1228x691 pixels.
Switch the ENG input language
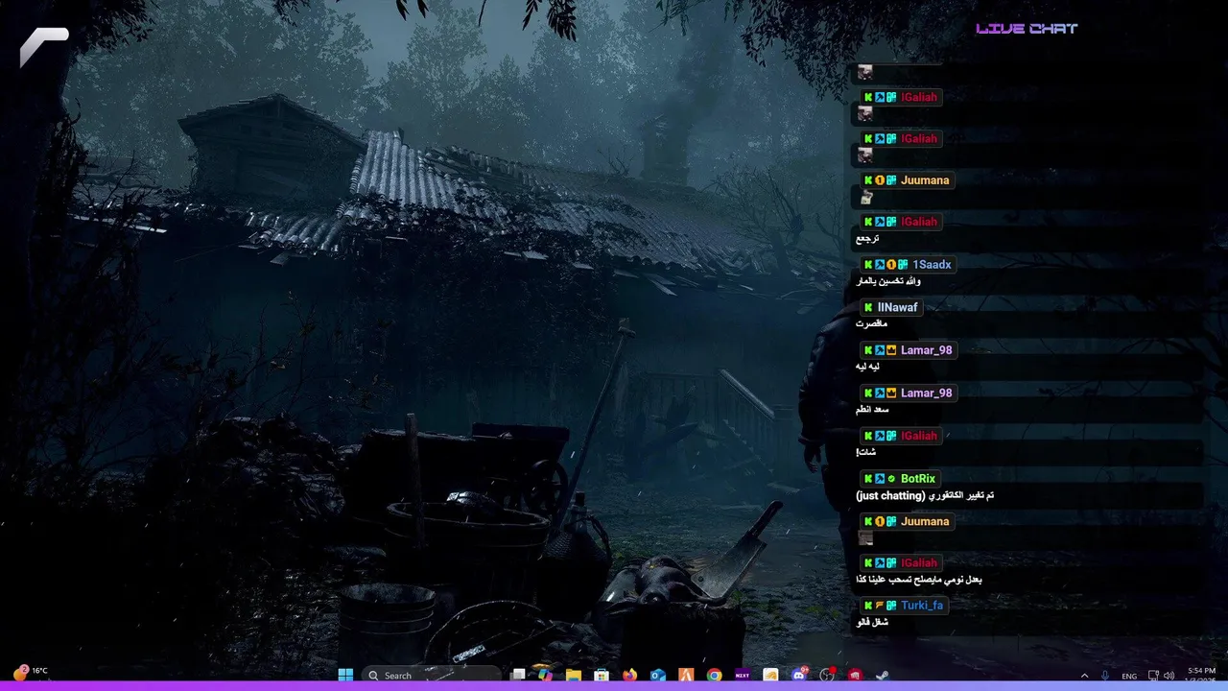[x=1129, y=676]
